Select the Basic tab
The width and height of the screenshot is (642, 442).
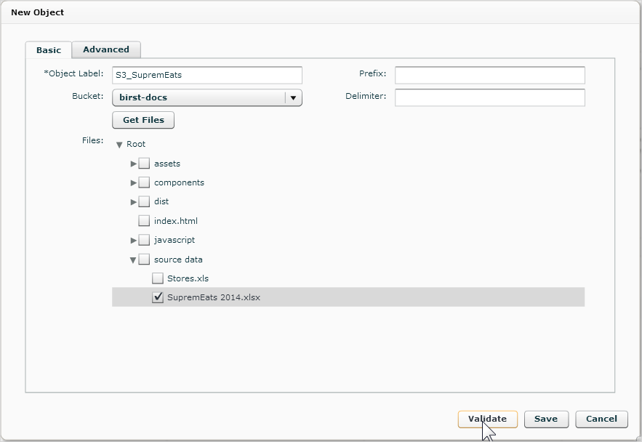tap(48, 50)
